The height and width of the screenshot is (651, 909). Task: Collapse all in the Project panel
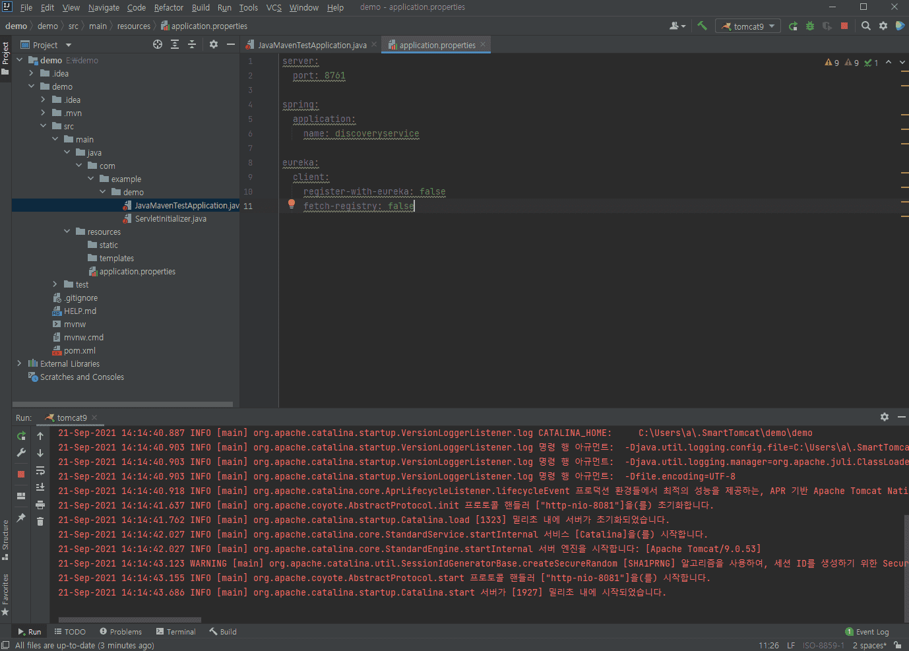tap(192, 44)
